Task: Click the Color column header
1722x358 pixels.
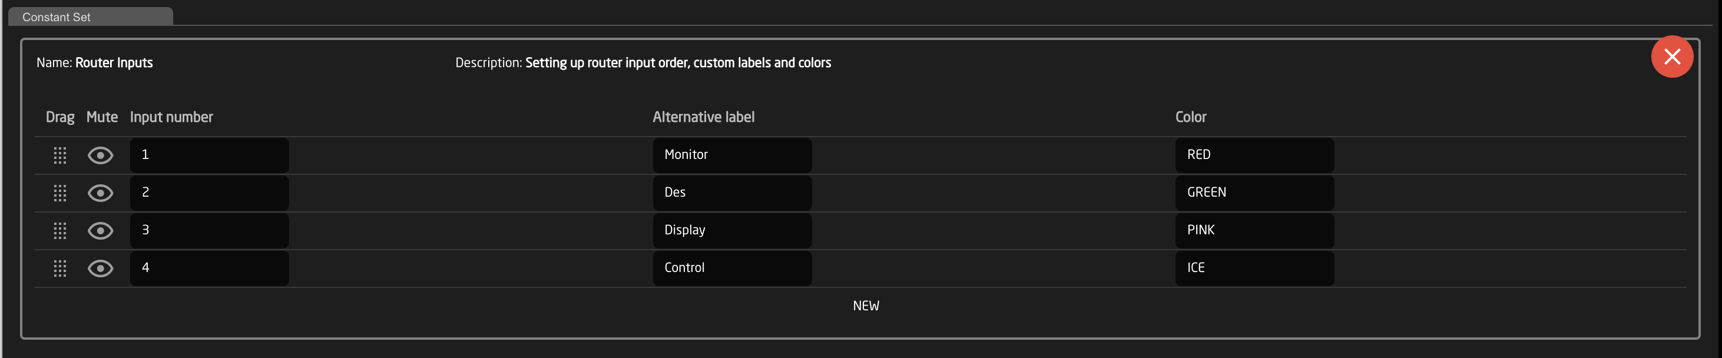Action: pyautogui.click(x=1191, y=117)
